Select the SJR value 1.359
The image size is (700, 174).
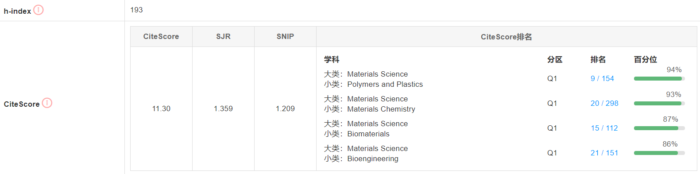pos(223,108)
